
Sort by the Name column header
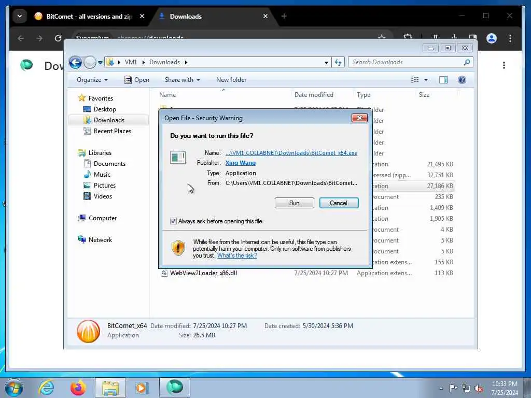[167, 95]
